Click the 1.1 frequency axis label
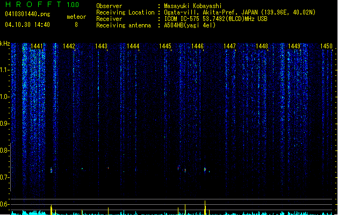The height and width of the screenshot is (215, 338). [x=4, y=70]
